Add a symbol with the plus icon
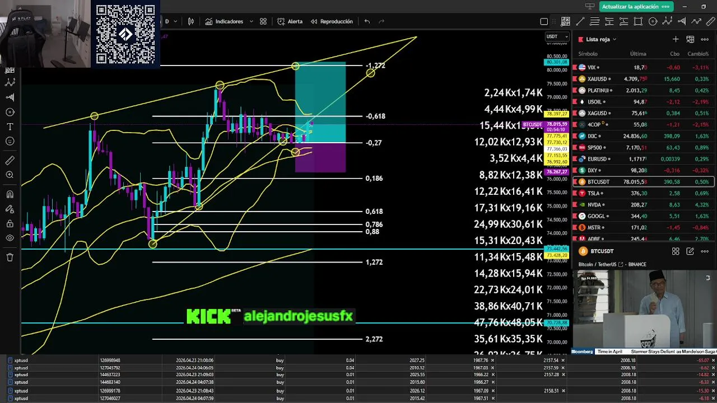Screen dimensions: 717x403 point(676,39)
